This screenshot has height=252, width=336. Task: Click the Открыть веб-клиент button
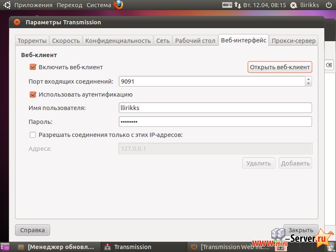[280, 67]
